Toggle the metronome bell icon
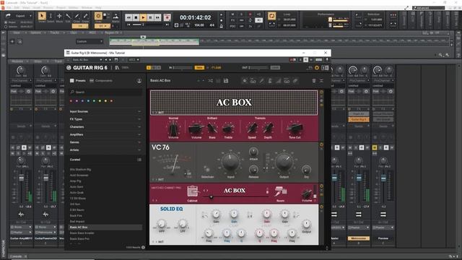 tap(222, 26)
